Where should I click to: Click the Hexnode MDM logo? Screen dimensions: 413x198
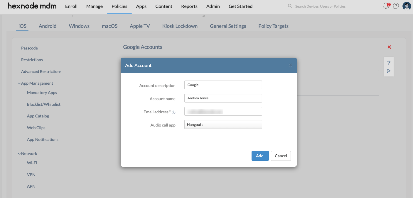[x=32, y=6]
